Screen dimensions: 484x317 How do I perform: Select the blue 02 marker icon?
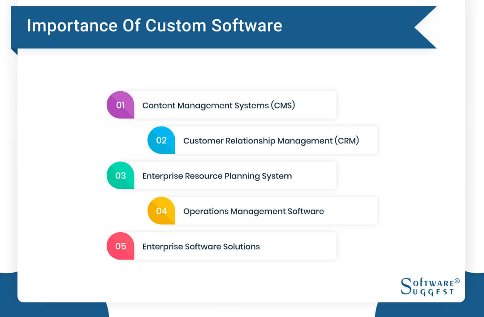pyautogui.click(x=161, y=140)
